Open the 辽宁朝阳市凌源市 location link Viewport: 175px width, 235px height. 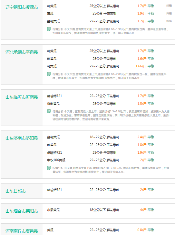[x=22, y=7]
